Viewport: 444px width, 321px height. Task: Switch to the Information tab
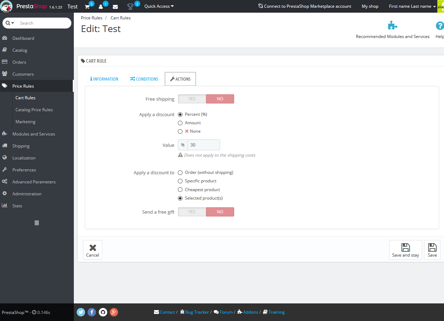[104, 79]
